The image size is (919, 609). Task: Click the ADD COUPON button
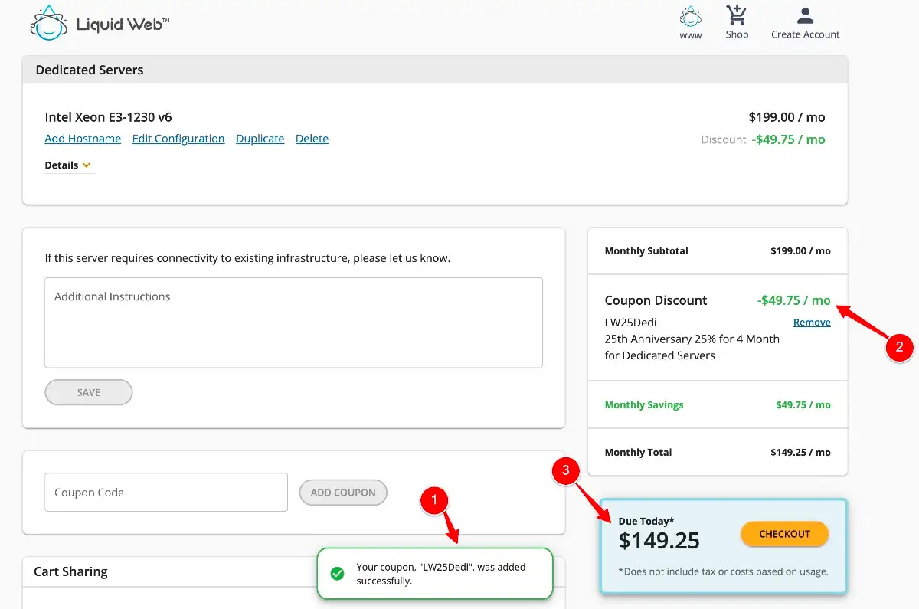pyautogui.click(x=343, y=493)
